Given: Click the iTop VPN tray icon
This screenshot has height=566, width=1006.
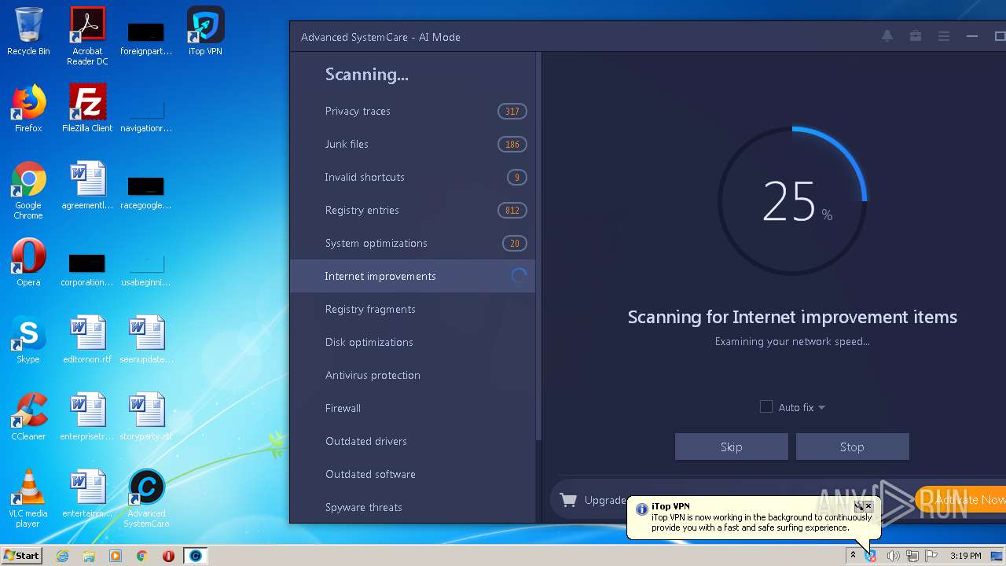Looking at the screenshot, I should [871, 556].
